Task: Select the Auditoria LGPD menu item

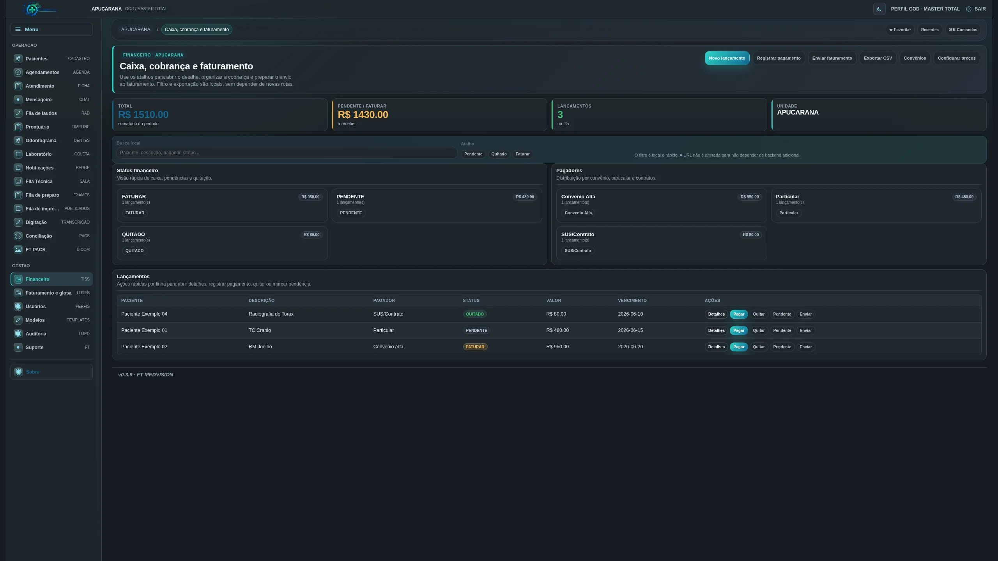Action: tap(51, 333)
